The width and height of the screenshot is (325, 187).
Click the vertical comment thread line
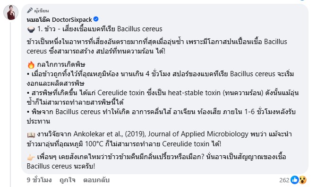pyautogui.click(x=10, y=105)
